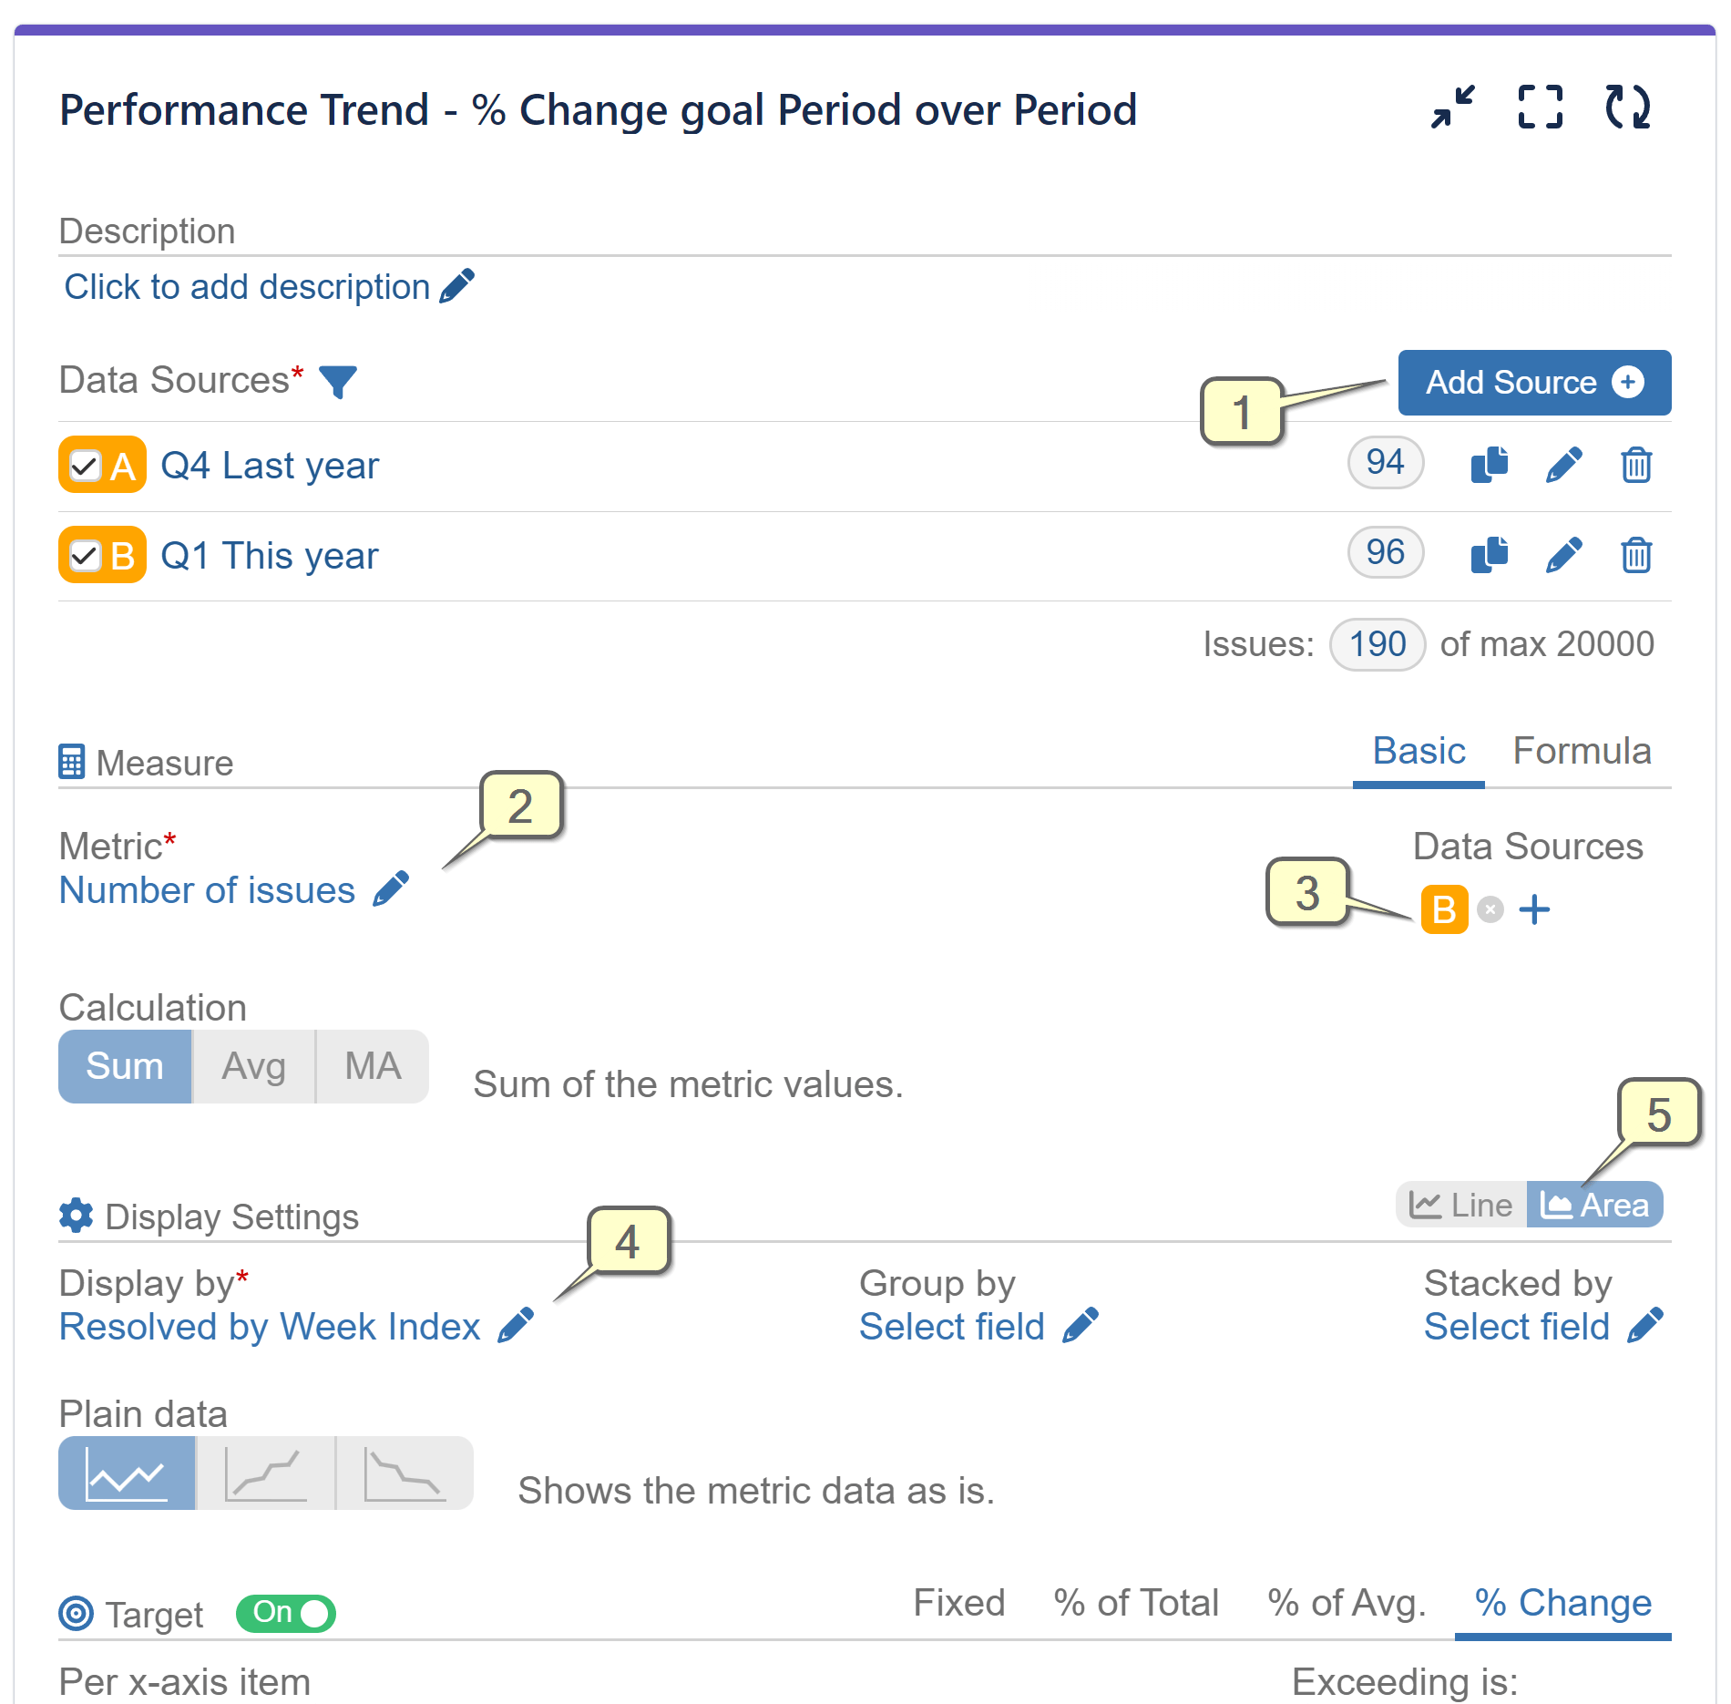The image size is (1731, 1704).
Task: Delete the Q4 Last year source
Action: [1636, 465]
